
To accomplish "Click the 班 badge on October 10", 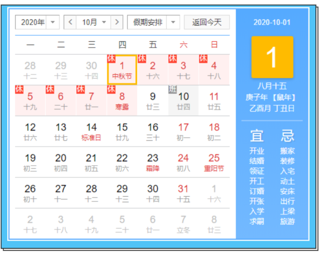I will (x=173, y=89).
